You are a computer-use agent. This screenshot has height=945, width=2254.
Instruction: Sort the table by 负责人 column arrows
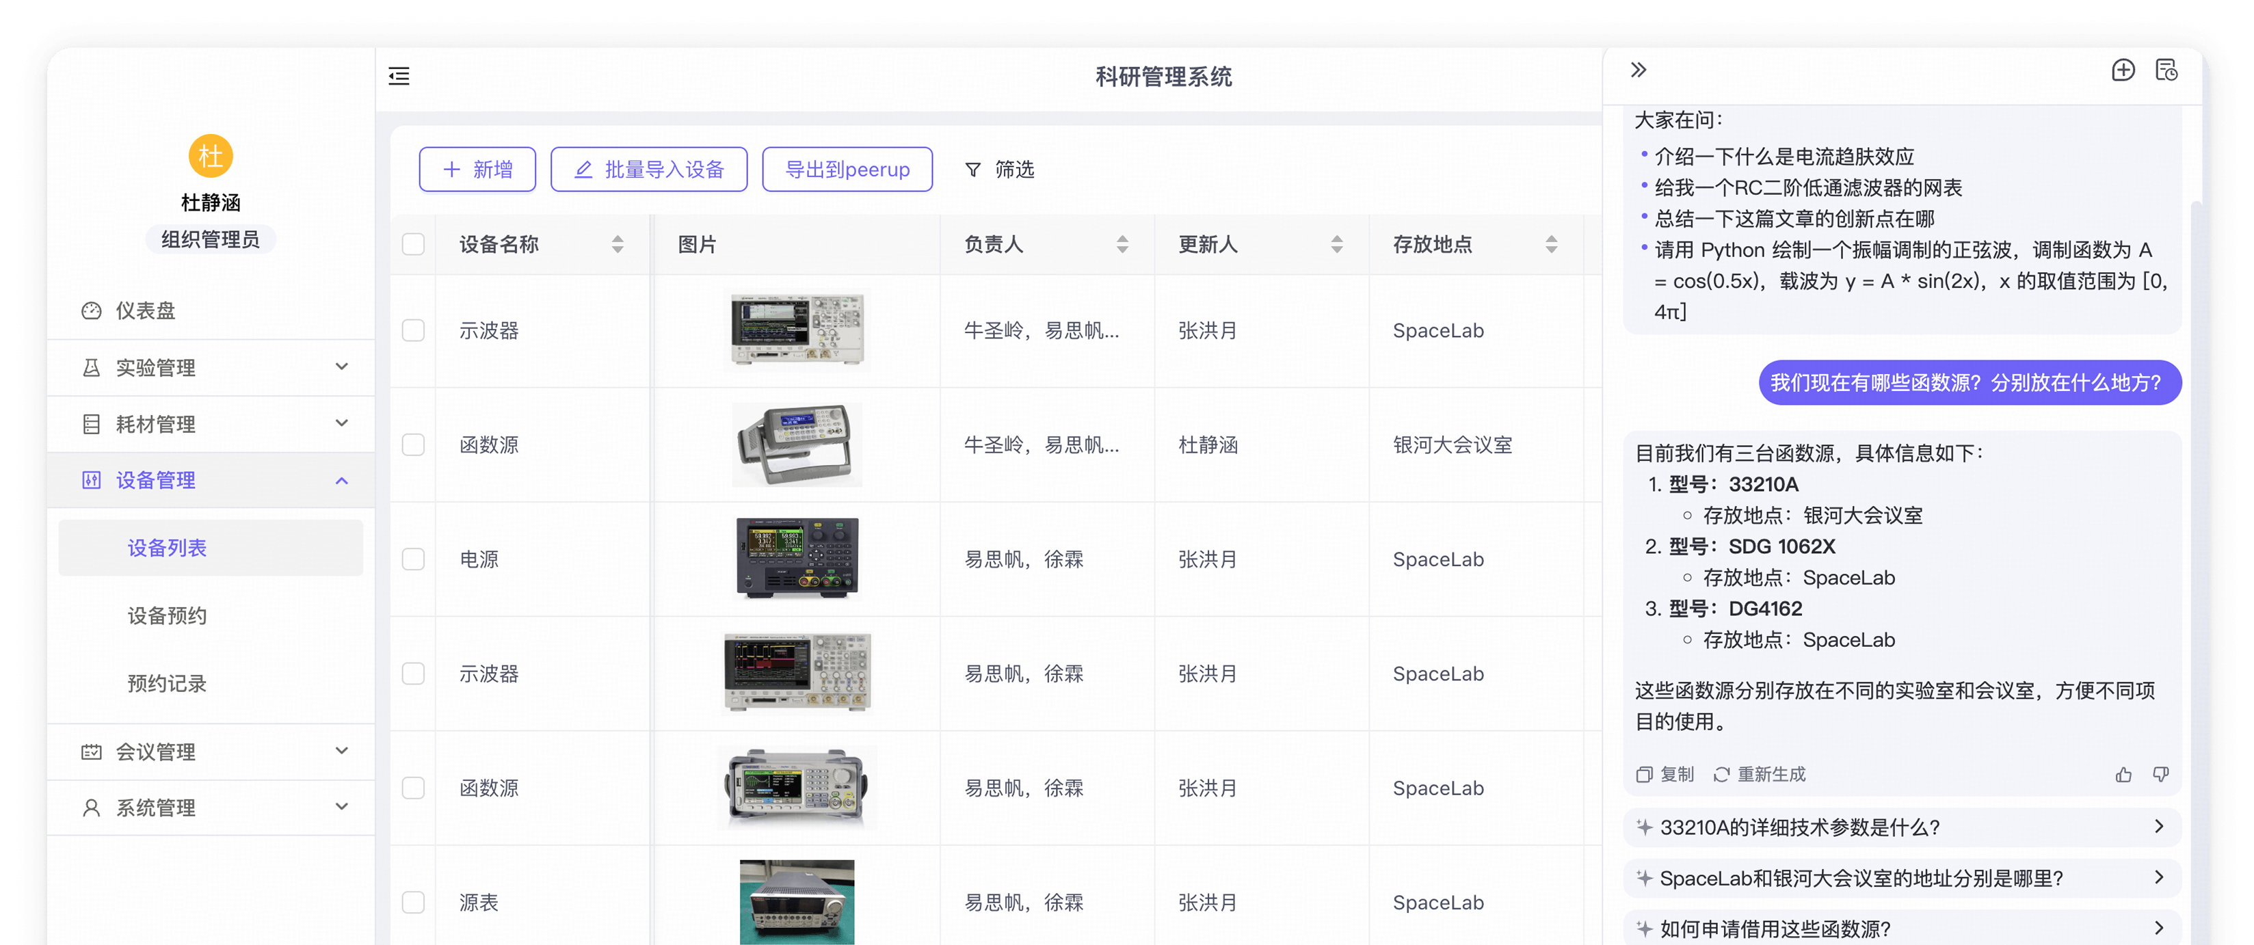1123,244
